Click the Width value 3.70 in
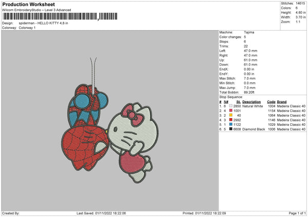The width and height of the screenshot is (308, 217). click(300, 17)
